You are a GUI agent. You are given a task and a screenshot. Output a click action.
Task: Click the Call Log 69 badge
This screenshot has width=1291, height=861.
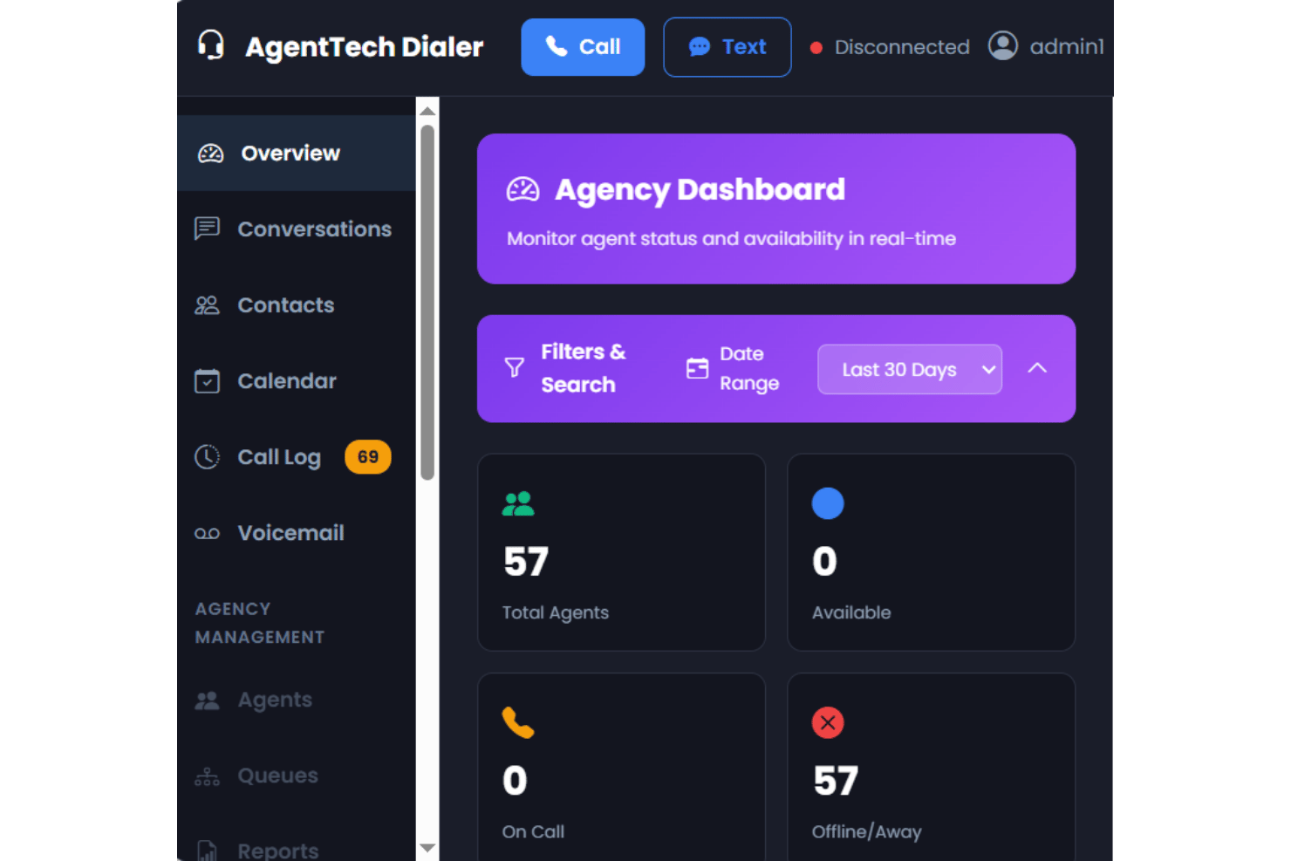[368, 457]
